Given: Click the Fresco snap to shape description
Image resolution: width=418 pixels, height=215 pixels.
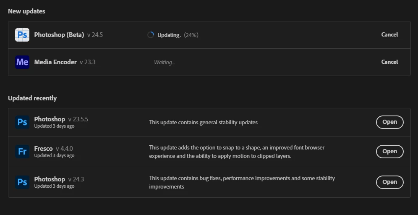Looking at the screenshot, I should coord(237,152).
